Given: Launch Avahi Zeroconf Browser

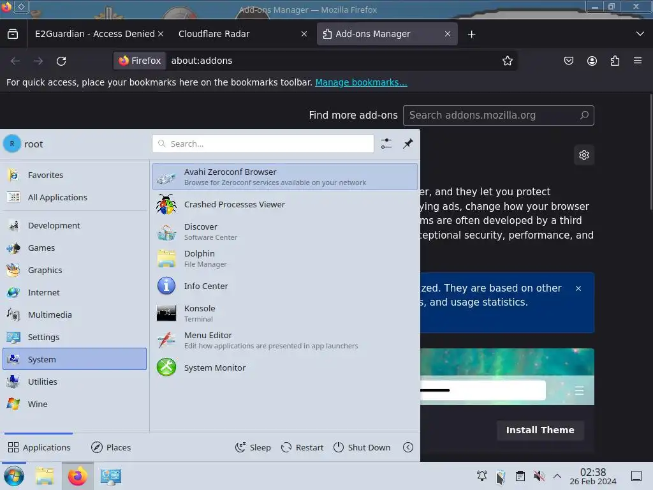Looking at the screenshot, I should [285, 177].
